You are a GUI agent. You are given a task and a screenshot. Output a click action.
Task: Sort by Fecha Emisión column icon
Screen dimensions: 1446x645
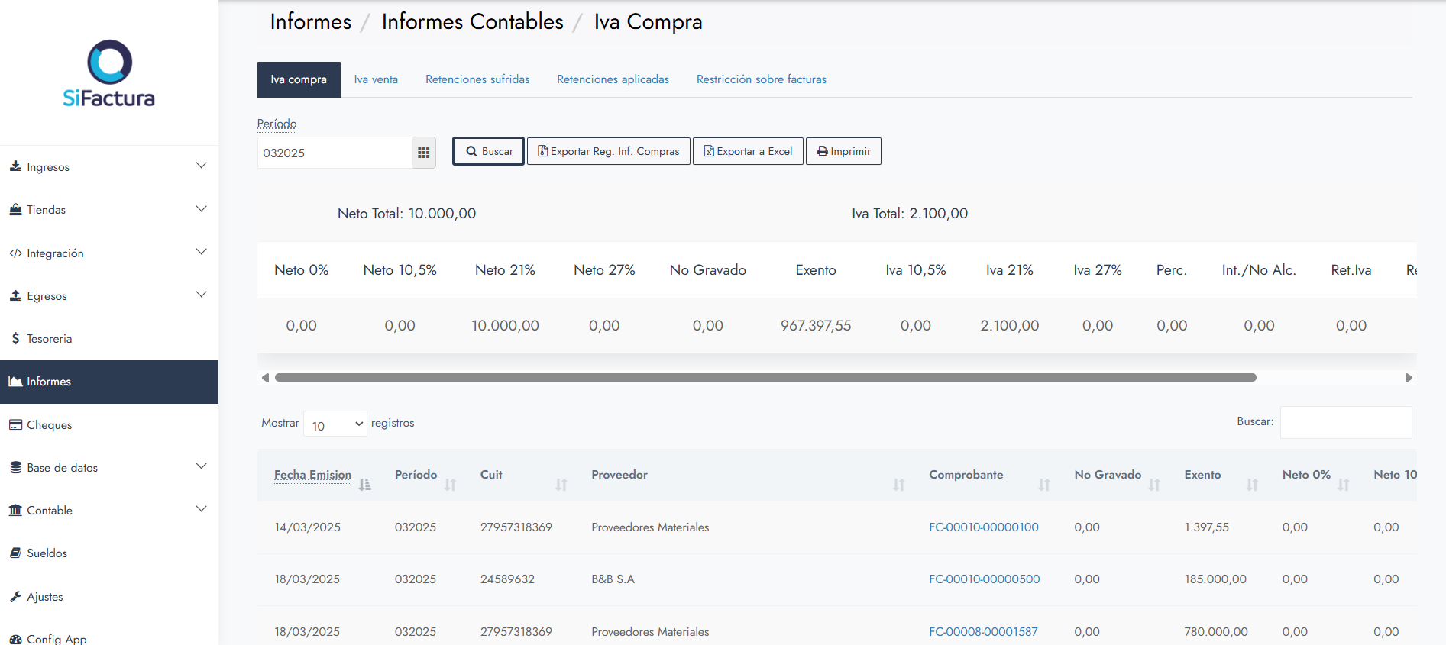[364, 484]
